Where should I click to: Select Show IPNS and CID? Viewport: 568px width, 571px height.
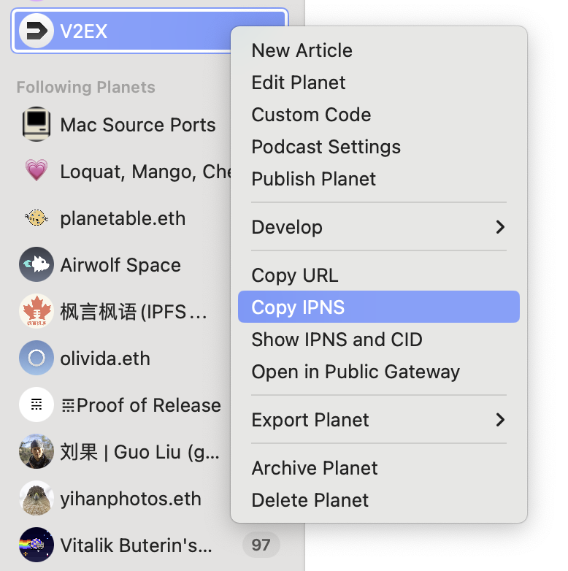[x=337, y=340]
